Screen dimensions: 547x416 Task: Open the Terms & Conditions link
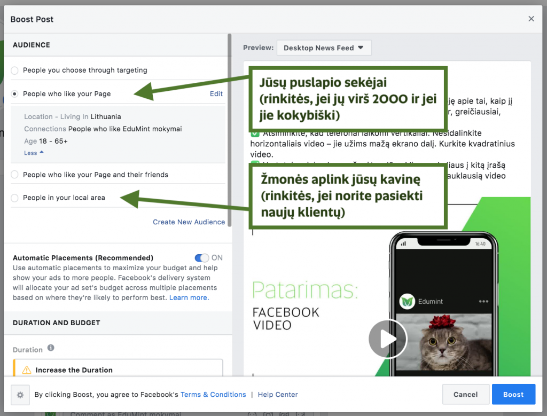click(213, 395)
